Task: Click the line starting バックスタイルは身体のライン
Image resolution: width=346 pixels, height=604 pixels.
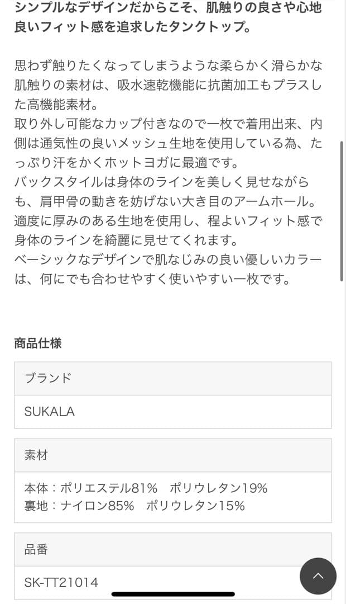Action: (x=162, y=182)
